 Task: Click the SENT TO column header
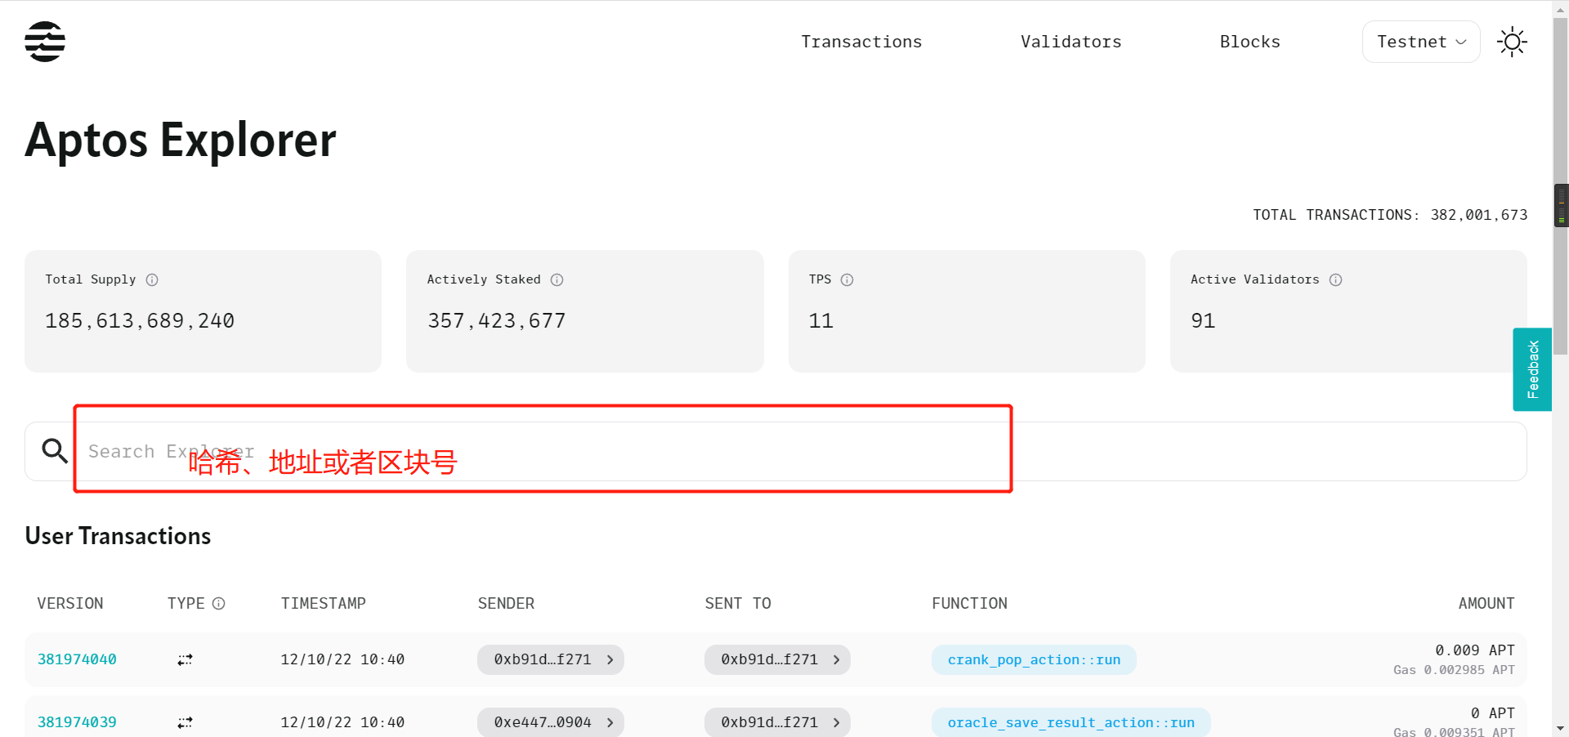(x=738, y=603)
